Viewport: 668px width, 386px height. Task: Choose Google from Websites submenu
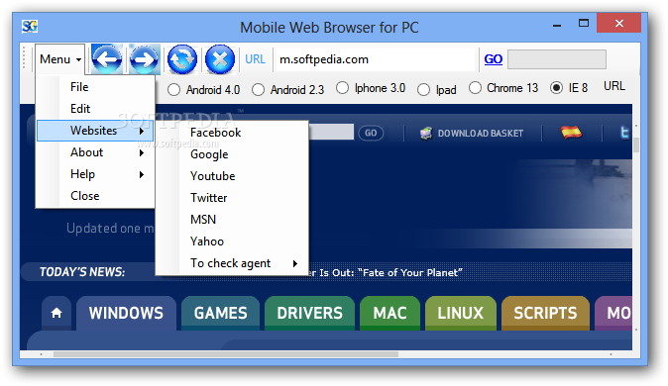[232, 154]
